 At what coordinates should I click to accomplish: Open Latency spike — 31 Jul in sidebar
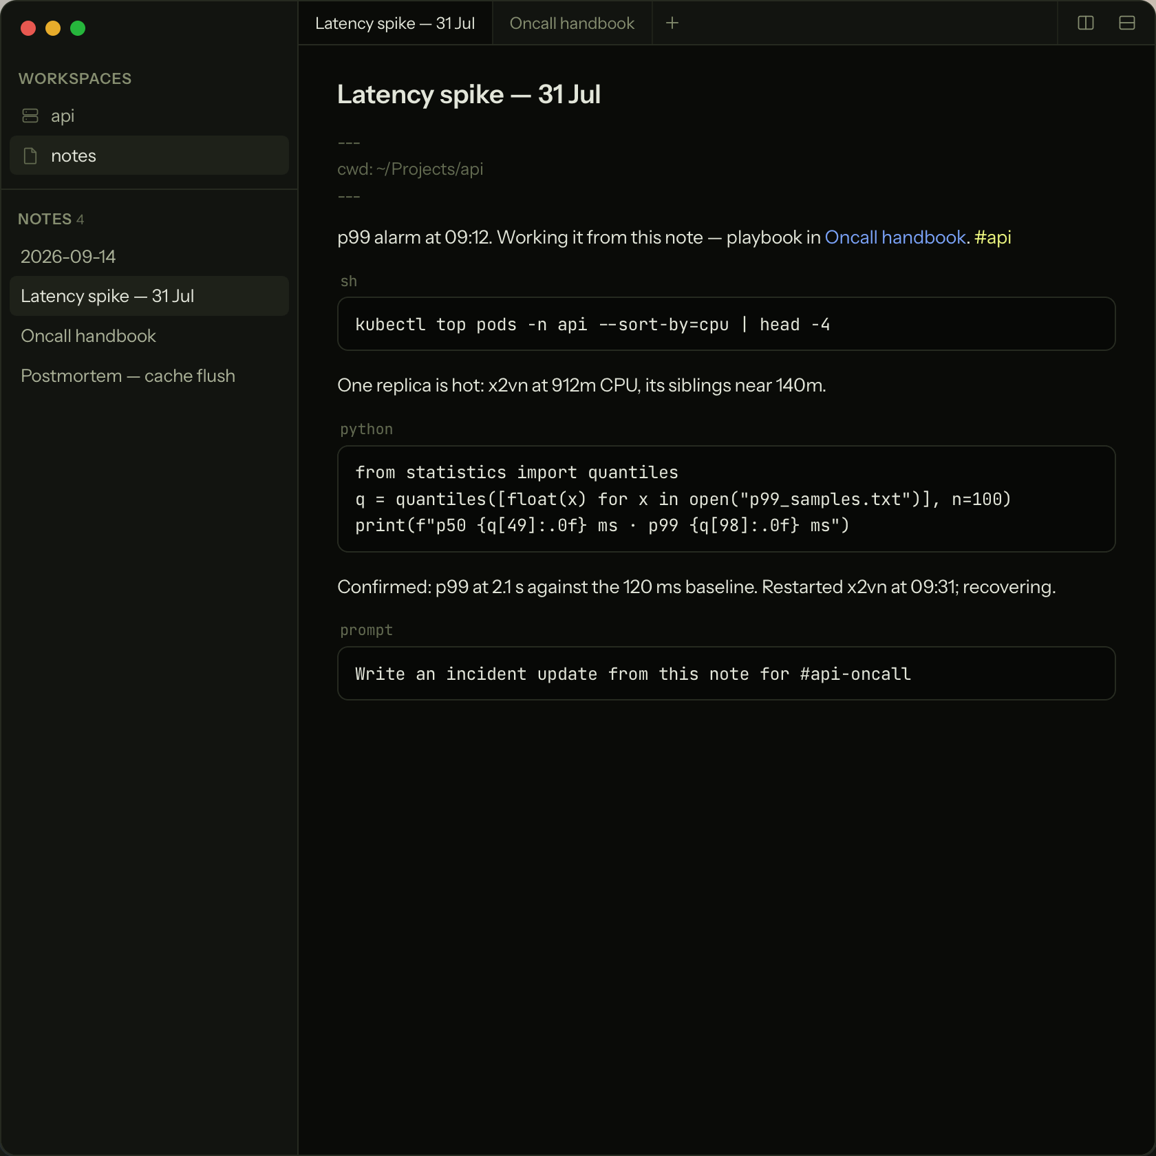149,296
